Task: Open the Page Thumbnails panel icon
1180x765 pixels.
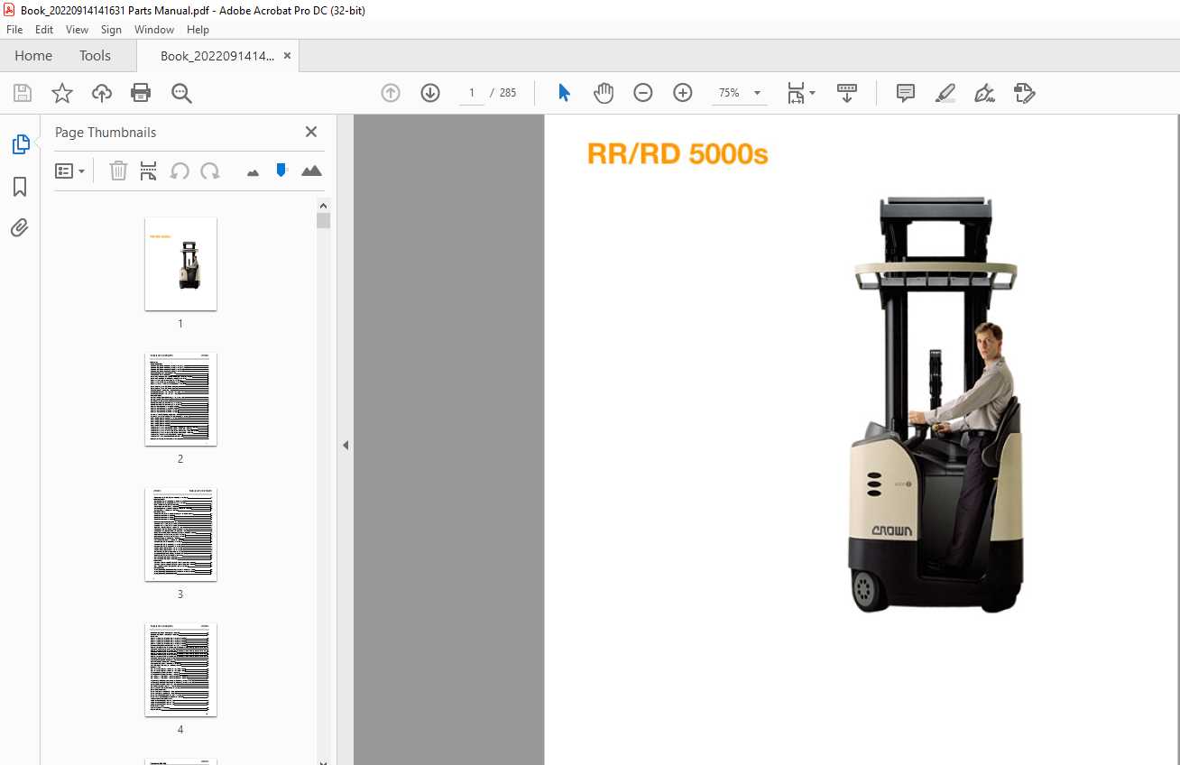Action: pyautogui.click(x=20, y=144)
